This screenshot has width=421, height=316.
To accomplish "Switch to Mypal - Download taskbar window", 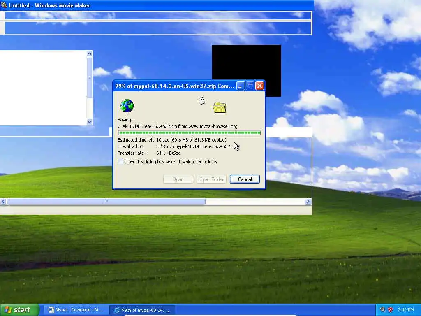I will [x=76, y=310].
